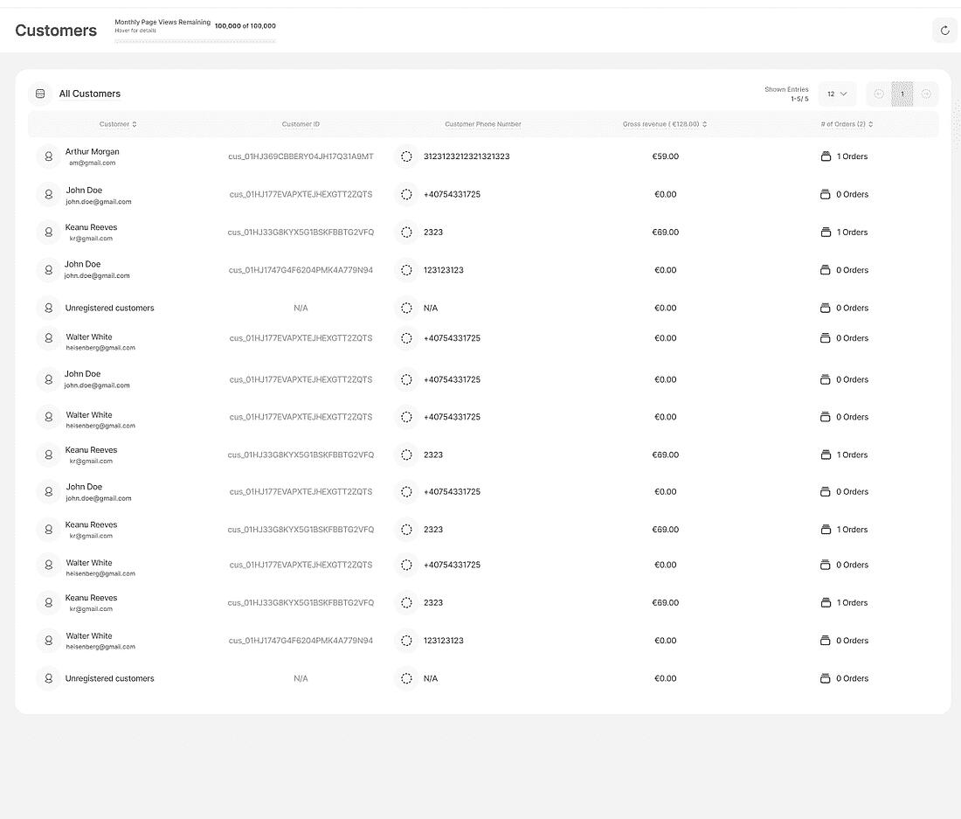The image size is (961, 819).
Task: Click the Customer Phone Number column header
Action: 483,124
